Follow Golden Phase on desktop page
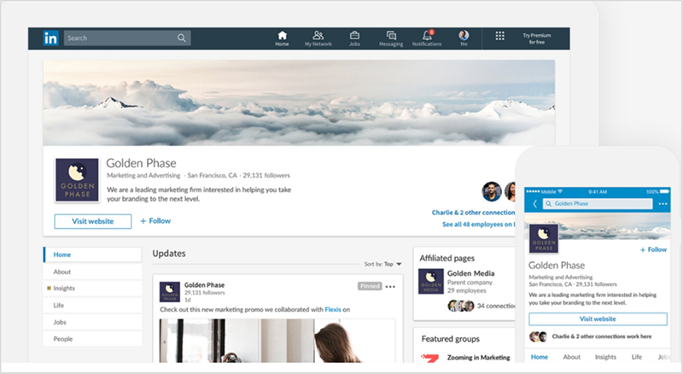 tap(155, 221)
